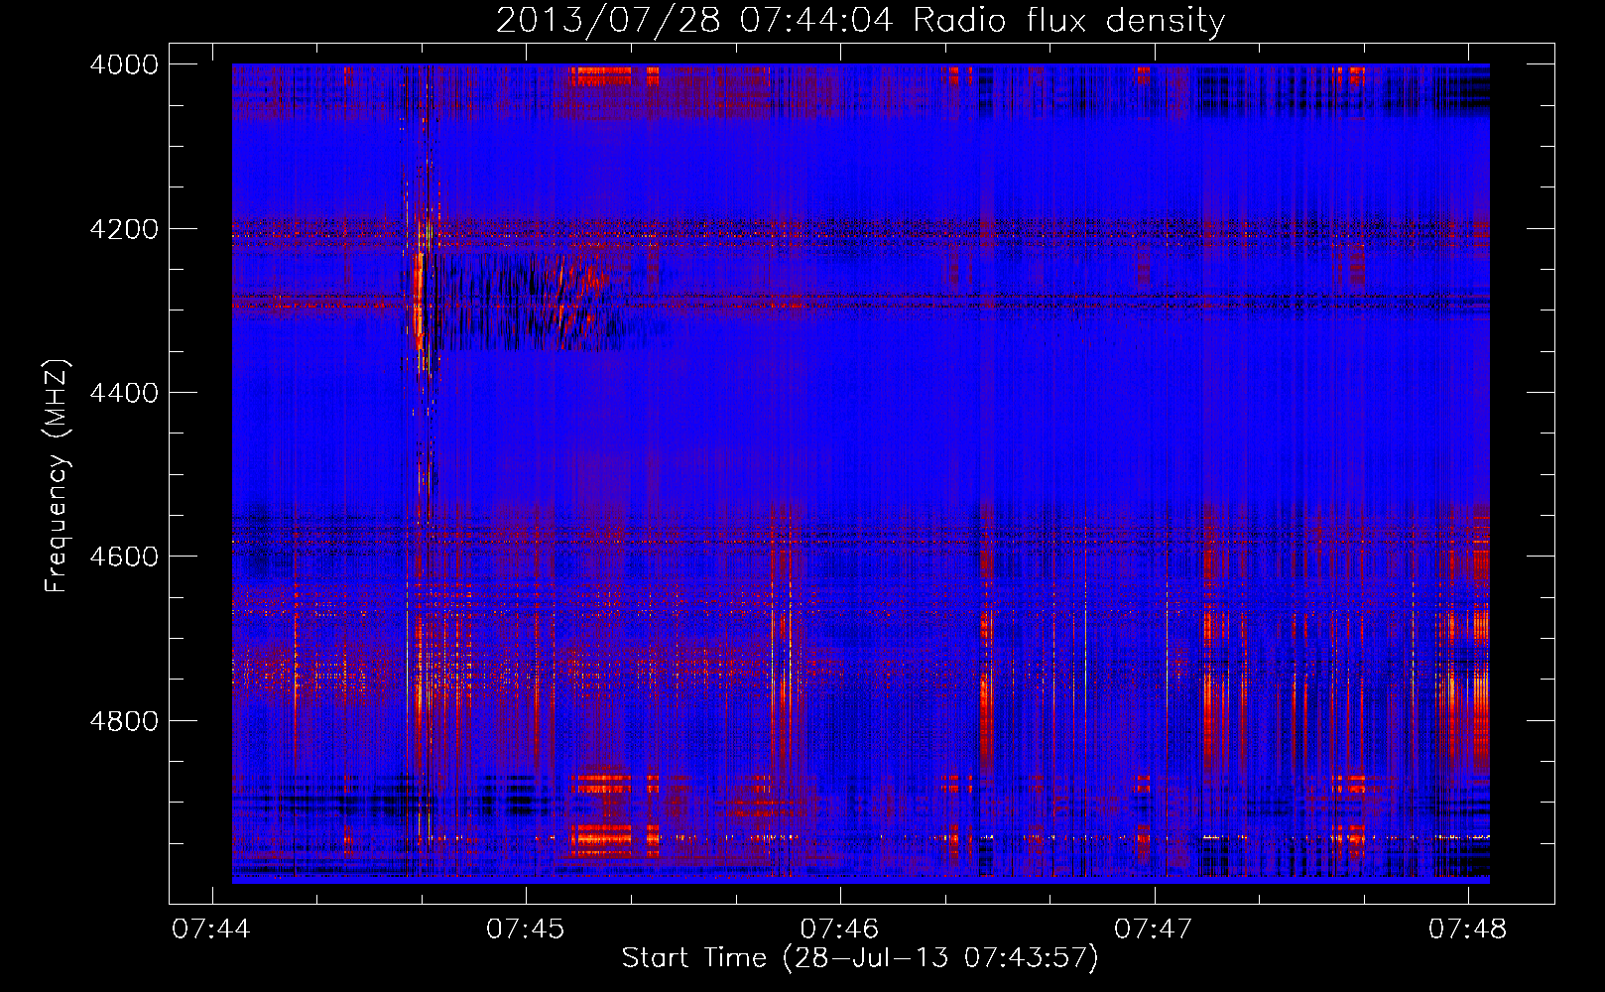Click the 07:46 time tick label
The height and width of the screenshot is (992, 1605).
click(x=839, y=929)
